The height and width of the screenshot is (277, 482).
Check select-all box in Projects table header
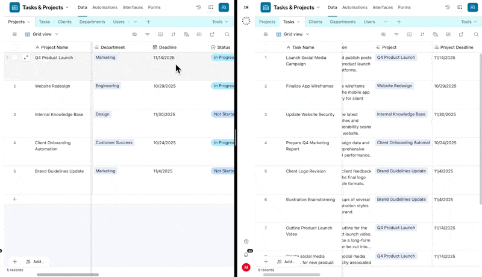(x=14, y=47)
